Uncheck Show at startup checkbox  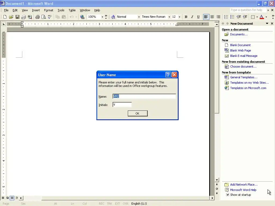pyautogui.click(x=227, y=195)
